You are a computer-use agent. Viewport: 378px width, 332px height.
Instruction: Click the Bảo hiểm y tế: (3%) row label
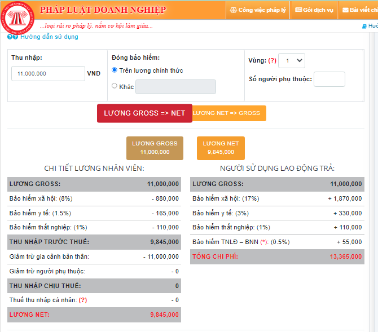point(221,213)
